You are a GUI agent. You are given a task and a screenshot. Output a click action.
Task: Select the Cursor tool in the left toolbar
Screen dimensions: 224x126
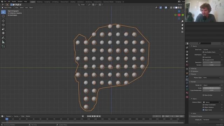3,16
